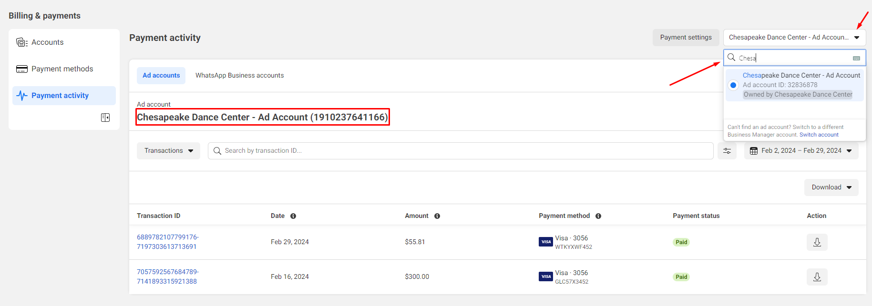Click the Paid status for the $55.81 transaction
This screenshot has height=306, width=872.
[681, 242]
